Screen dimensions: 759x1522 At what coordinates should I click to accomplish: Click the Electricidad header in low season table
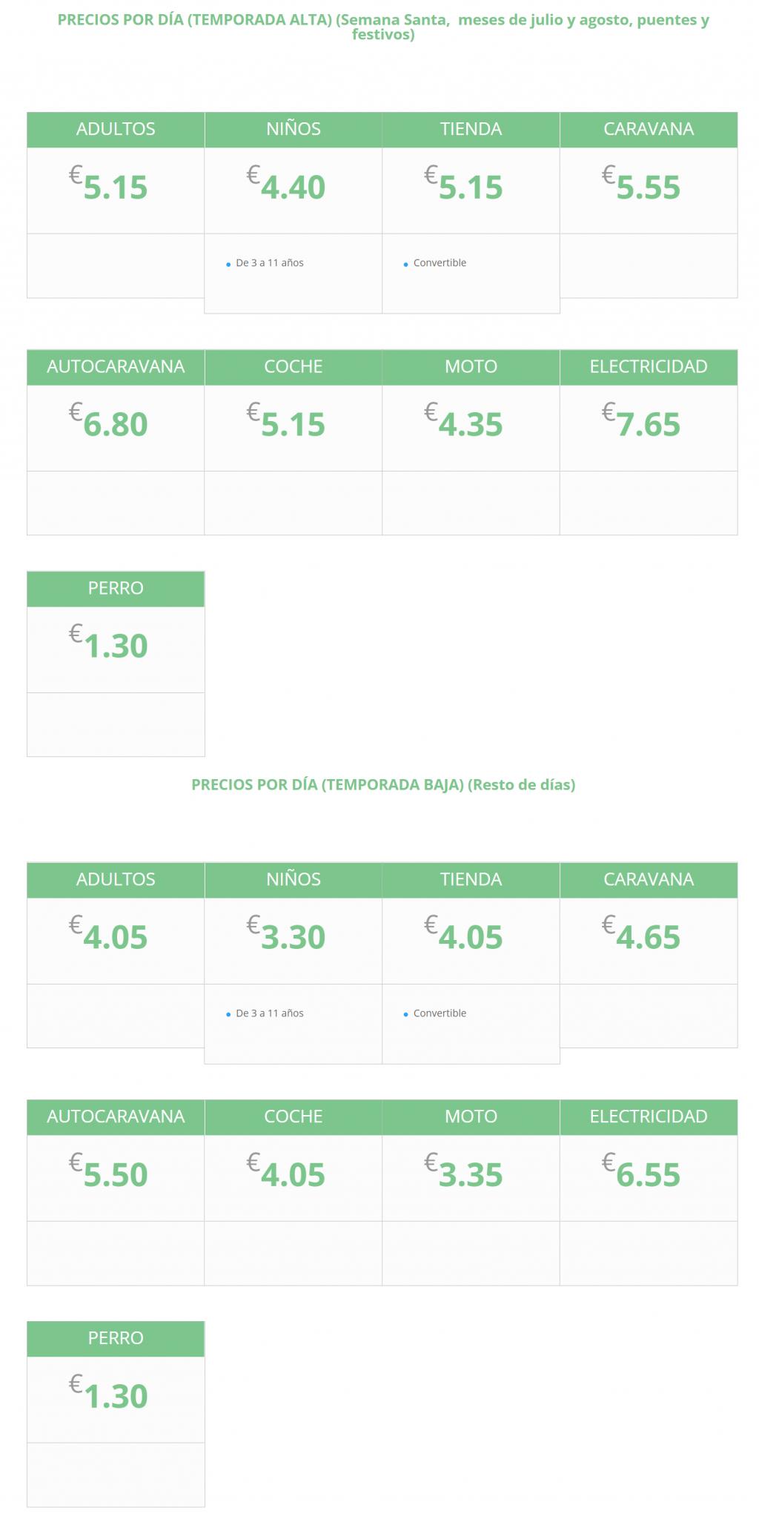click(x=649, y=1116)
